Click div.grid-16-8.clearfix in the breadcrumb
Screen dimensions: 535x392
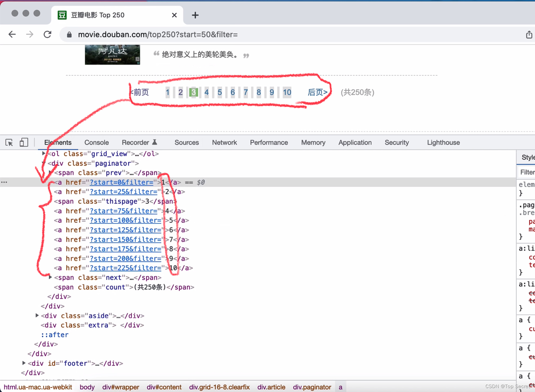pos(219,387)
